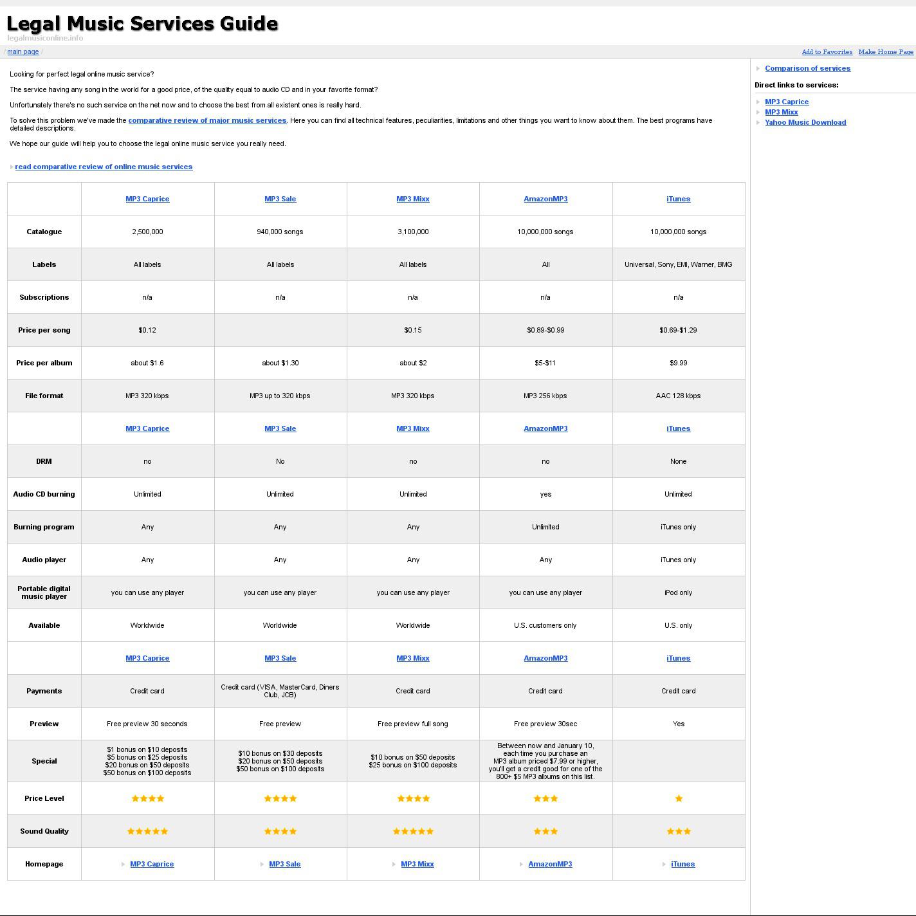
Task: Click arrow icon before MP3 Caprice in Homepage row
Action: point(123,865)
